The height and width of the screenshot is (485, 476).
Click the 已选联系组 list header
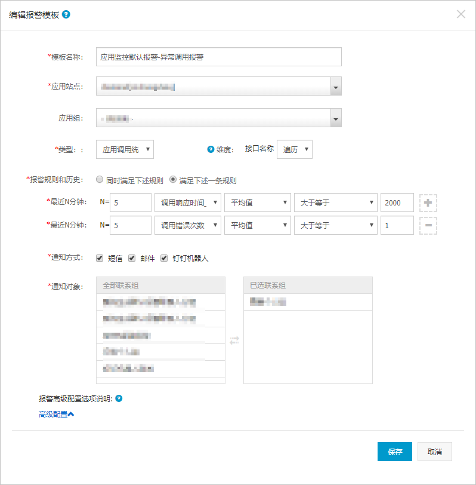(308, 285)
